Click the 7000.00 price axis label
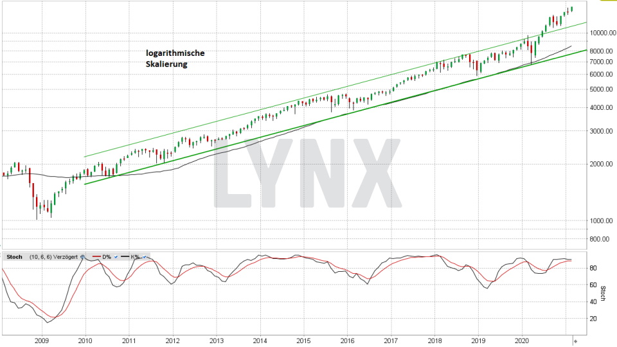The height and width of the screenshot is (347, 617). pos(601,62)
